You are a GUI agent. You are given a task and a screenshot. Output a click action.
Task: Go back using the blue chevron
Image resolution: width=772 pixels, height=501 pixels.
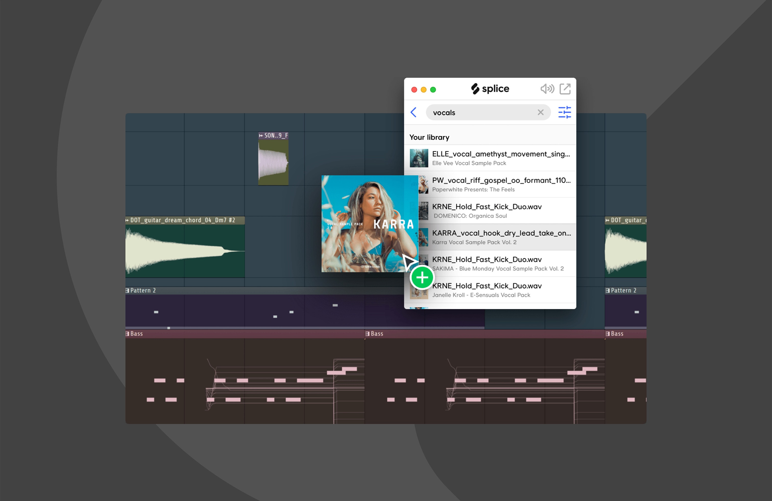[x=413, y=112]
